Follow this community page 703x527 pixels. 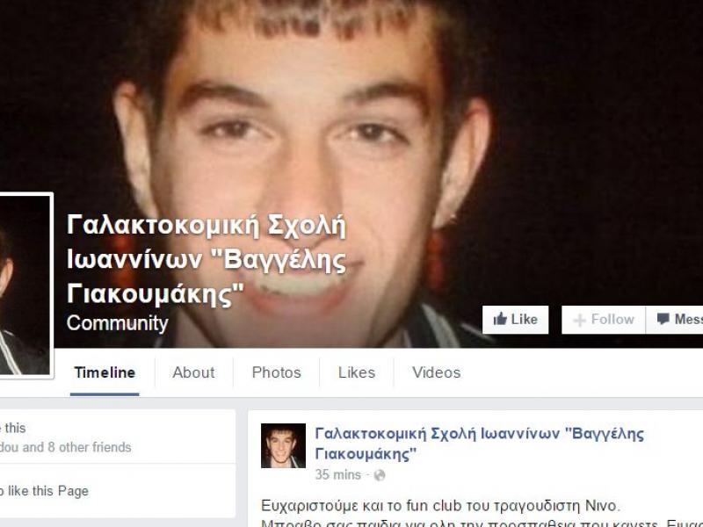(x=604, y=320)
